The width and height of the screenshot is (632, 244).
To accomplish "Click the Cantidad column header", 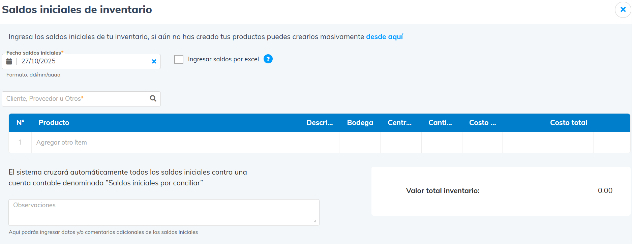I will point(440,123).
